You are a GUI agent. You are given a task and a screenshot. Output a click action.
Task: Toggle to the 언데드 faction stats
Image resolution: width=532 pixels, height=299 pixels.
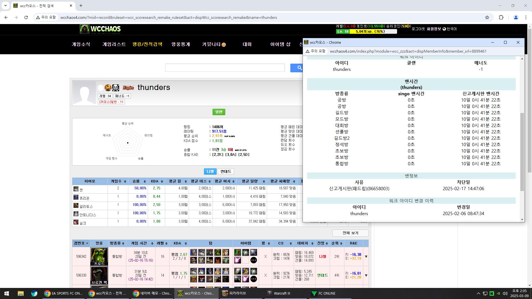(x=226, y=171)
